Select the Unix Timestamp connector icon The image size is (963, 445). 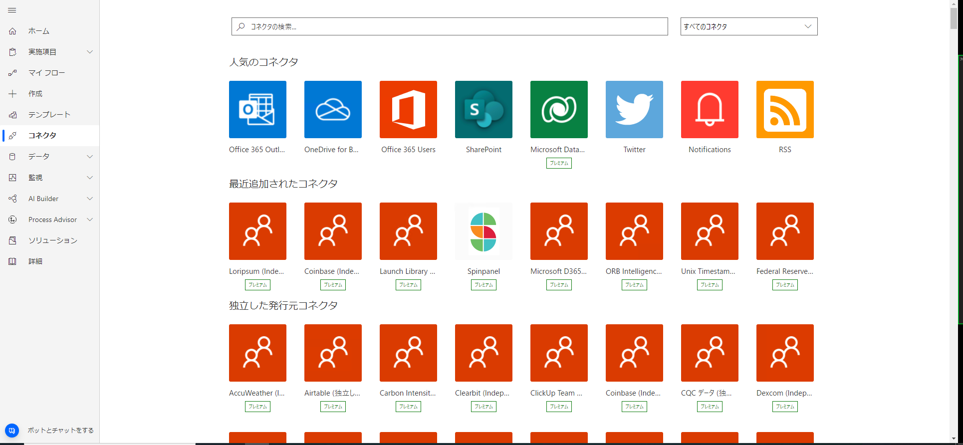pyautogui.click(x=710, y=231)
